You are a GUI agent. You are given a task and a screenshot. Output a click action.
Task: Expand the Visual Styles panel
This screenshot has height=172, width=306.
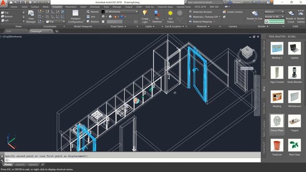click(118, 26)
